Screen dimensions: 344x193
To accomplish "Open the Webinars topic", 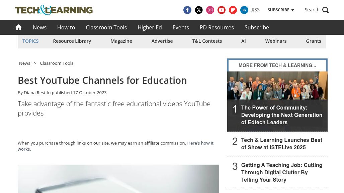I will (x=276, y=41).
